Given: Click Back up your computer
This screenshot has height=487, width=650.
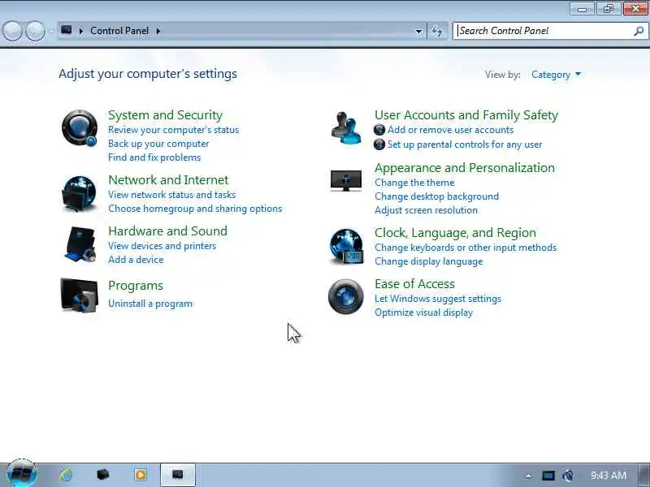Looking at the screenshot, I should point(158,144).
